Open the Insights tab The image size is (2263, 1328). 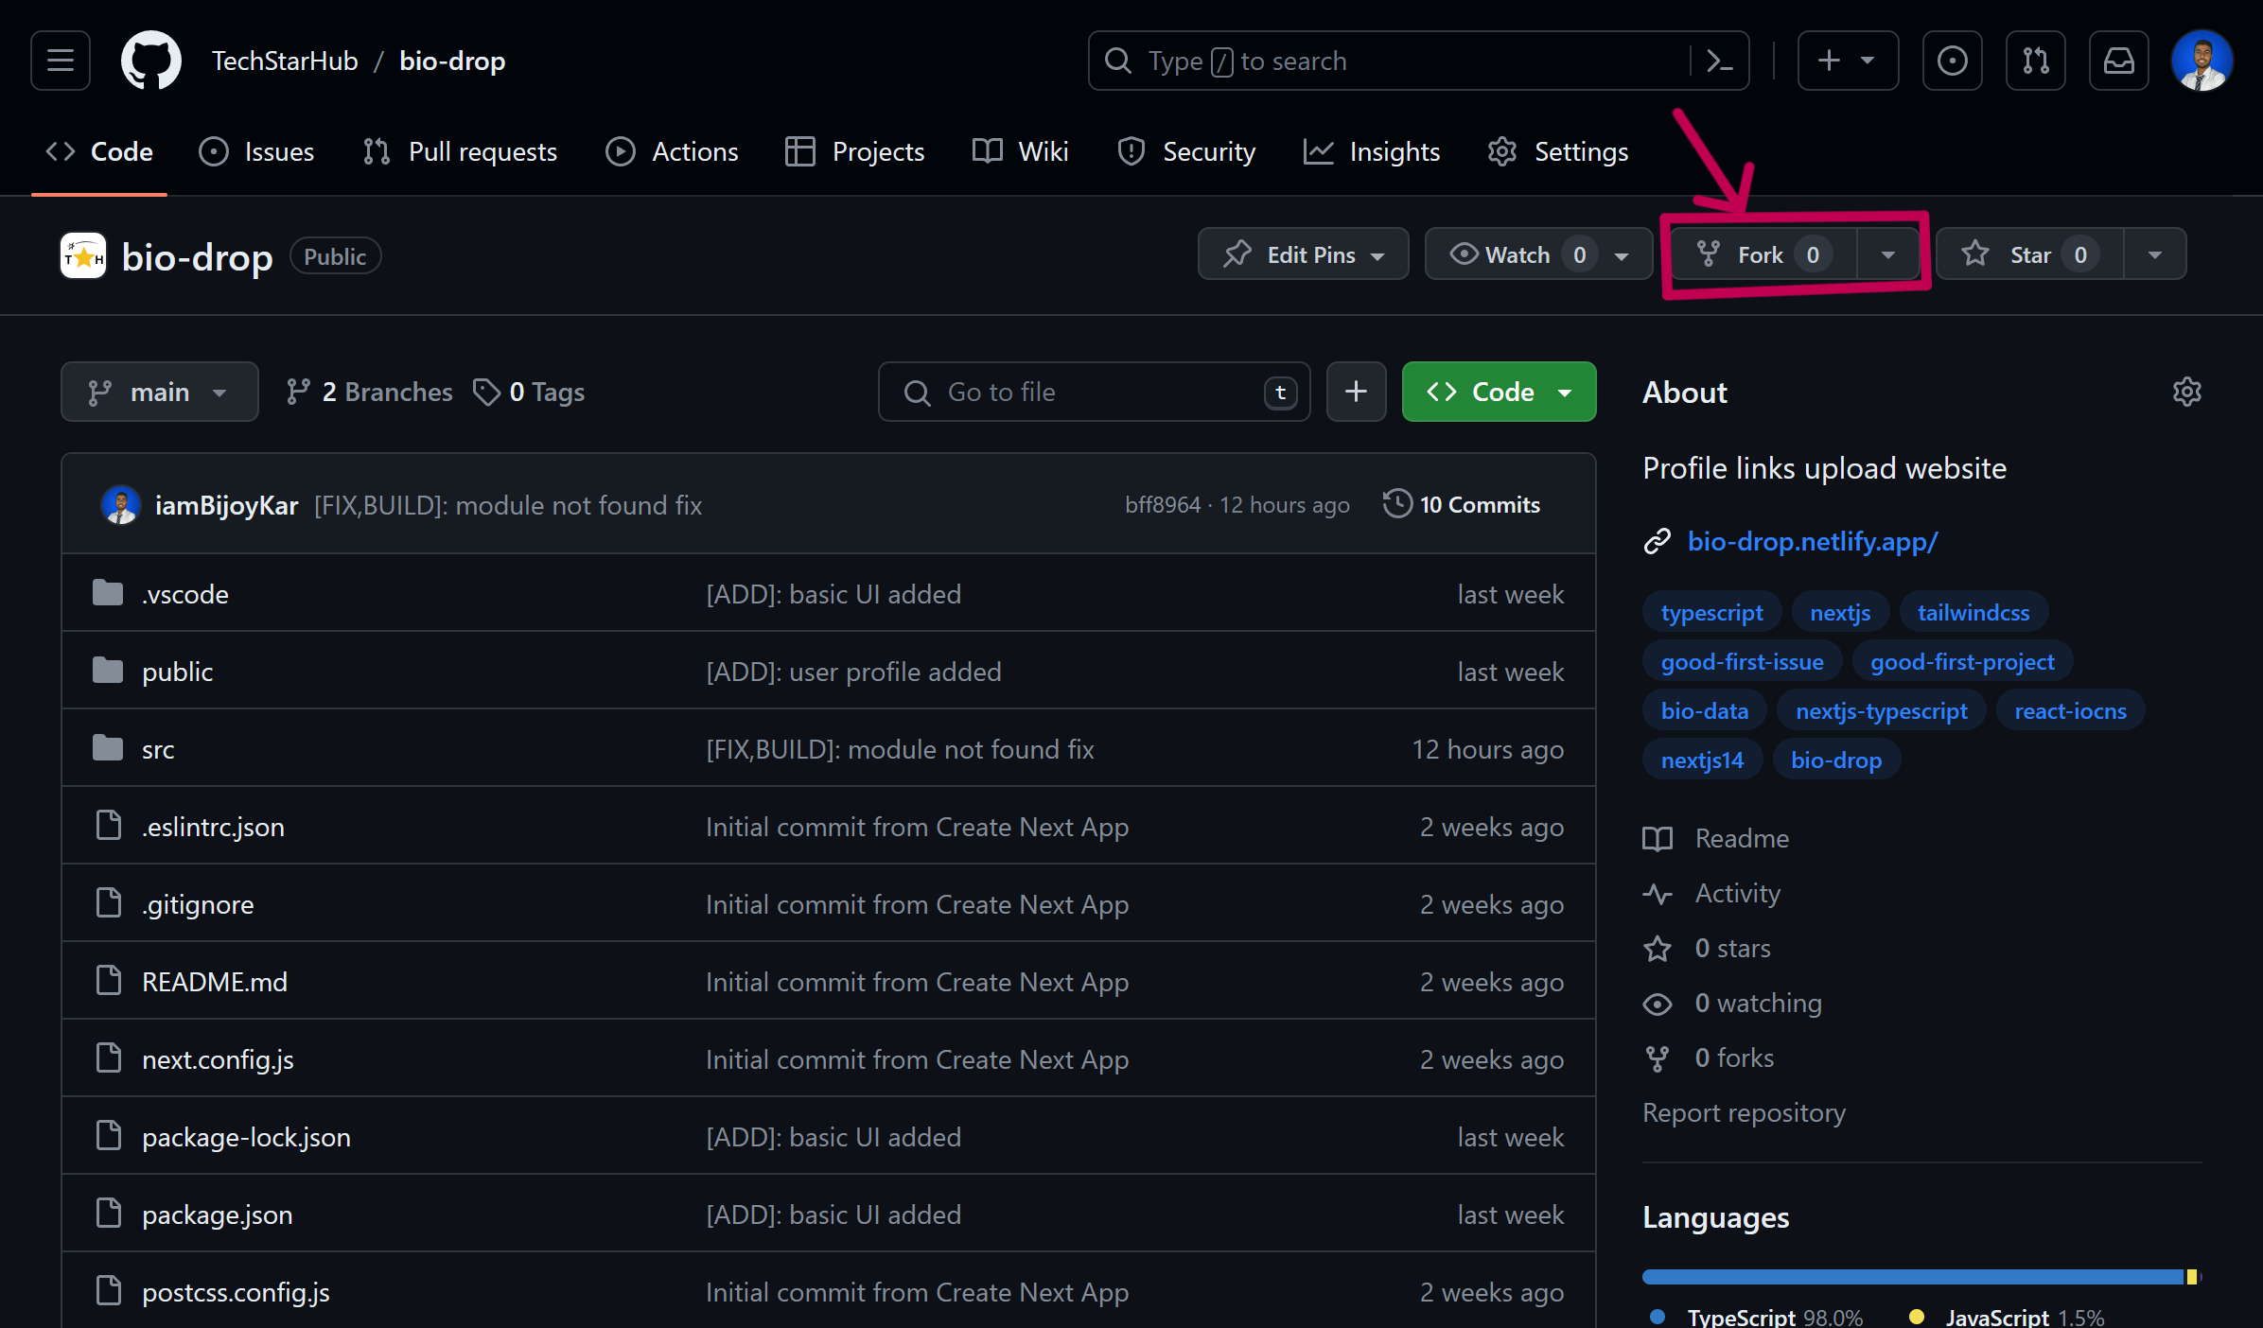1372,151
